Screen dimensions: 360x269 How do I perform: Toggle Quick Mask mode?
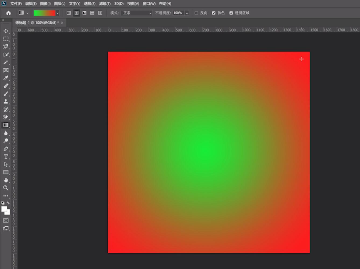(x=6, y=220)
